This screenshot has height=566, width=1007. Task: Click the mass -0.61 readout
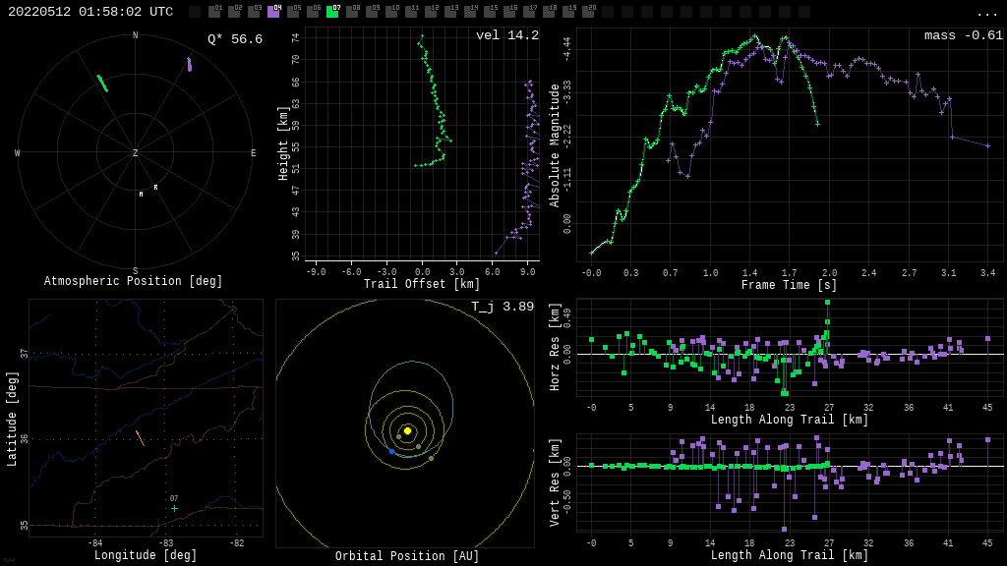[x=963, y=35]
